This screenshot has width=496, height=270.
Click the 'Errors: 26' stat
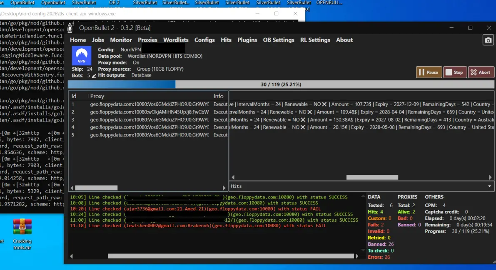pyautogui.click(x=379, y=257)
